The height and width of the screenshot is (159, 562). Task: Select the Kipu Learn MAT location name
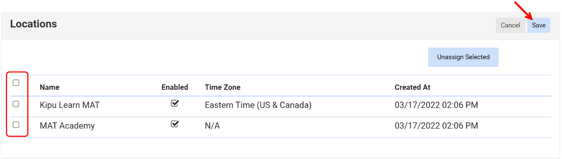(70, 105)
